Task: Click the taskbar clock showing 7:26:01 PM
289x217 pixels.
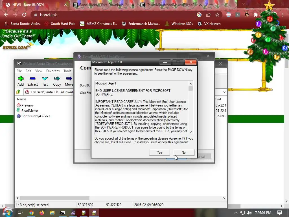Action: coord(263,213)
